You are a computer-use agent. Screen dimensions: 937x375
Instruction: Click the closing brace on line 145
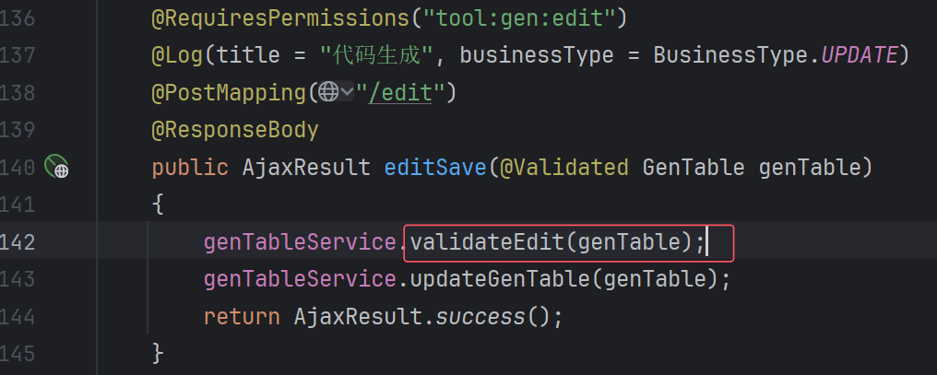pos(158,353)
